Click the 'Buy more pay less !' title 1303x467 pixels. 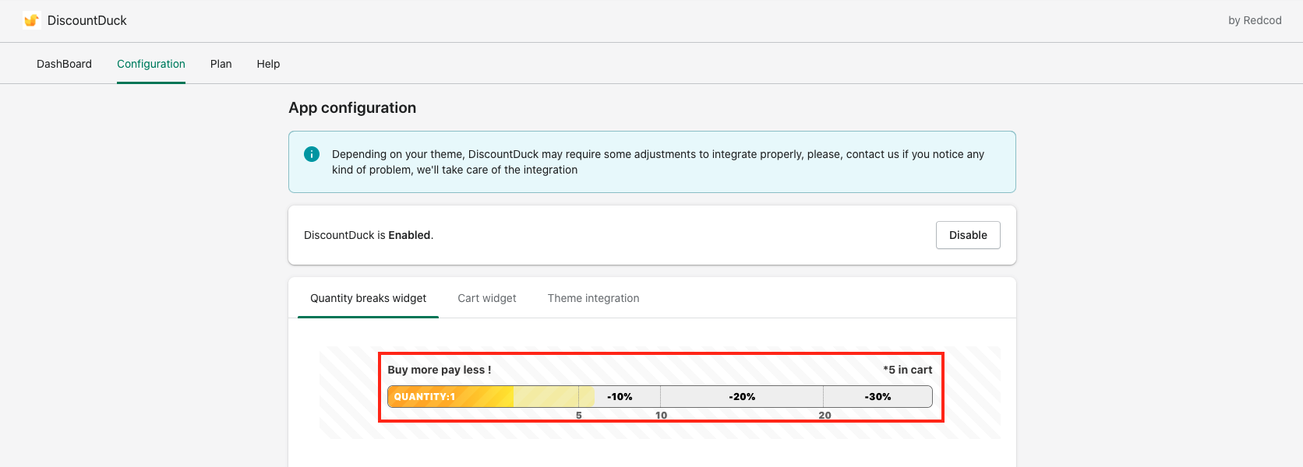[440, 370]
